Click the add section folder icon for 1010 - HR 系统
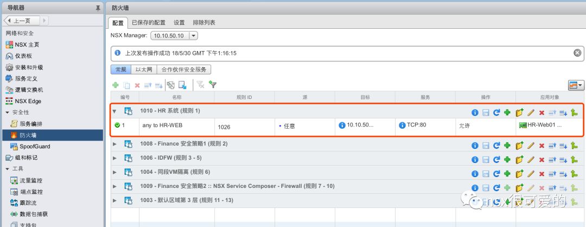Viewport: 586px width, 227px height. coord(519,112)
